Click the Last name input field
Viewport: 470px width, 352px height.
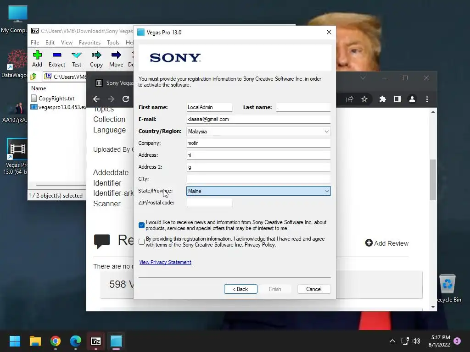click(303, 107)
